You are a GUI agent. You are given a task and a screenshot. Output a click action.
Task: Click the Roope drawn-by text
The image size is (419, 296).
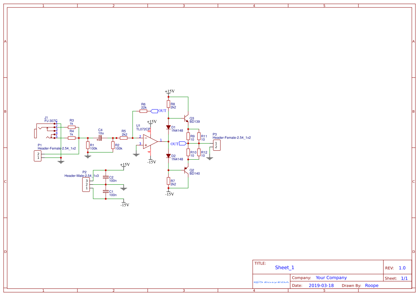[372, 285]
